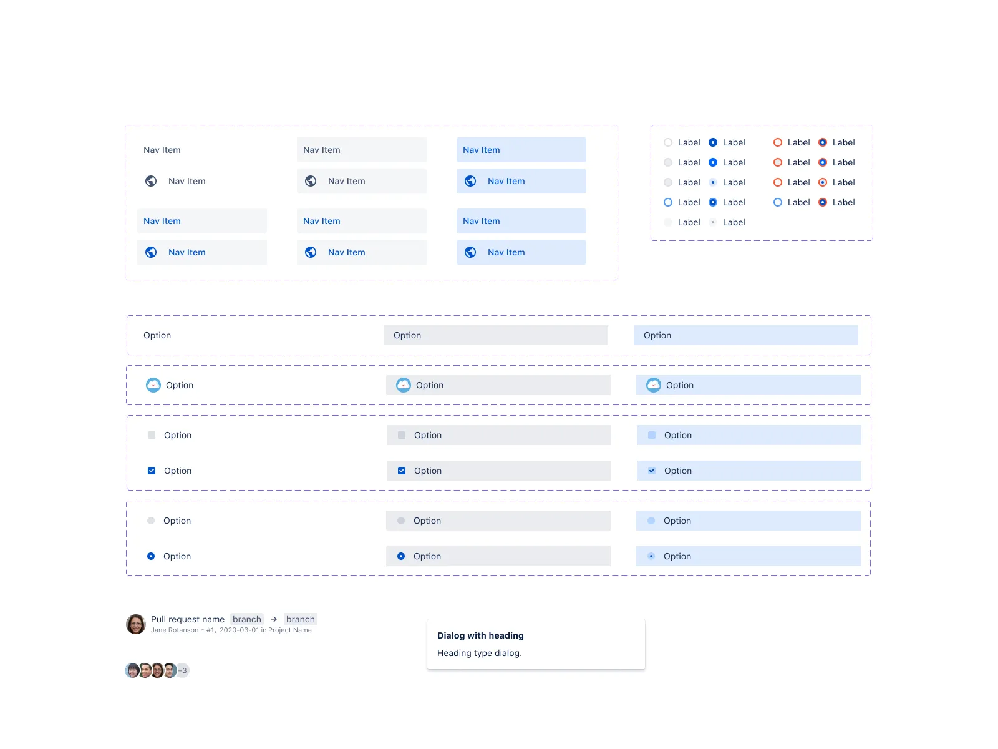Check the unchecked Option checkbox in the left column
The image size is (998, 749).
151,435
